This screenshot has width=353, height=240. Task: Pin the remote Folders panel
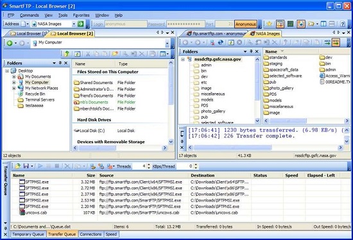pyautogui.click(x=251, y=51)
